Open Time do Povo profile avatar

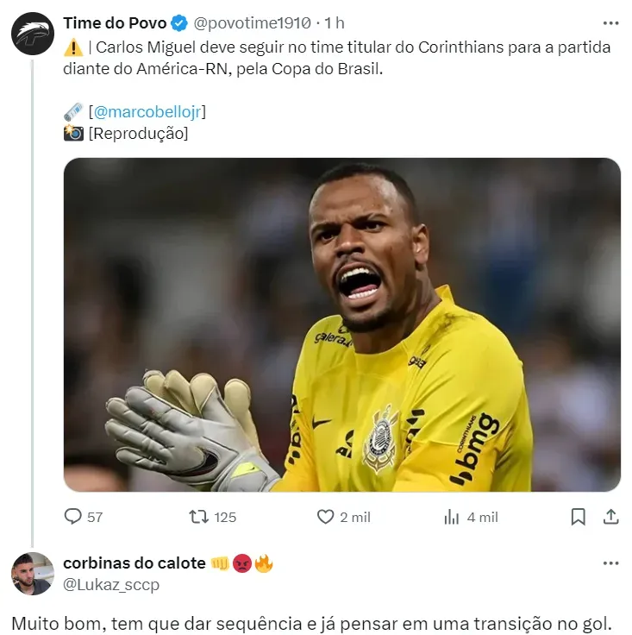[x=33, y=34]
